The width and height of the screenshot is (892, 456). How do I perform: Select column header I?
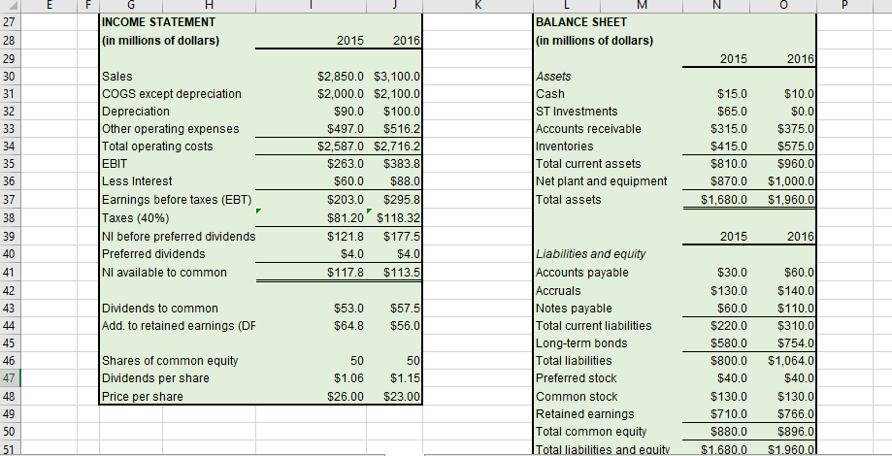point(311,5)
